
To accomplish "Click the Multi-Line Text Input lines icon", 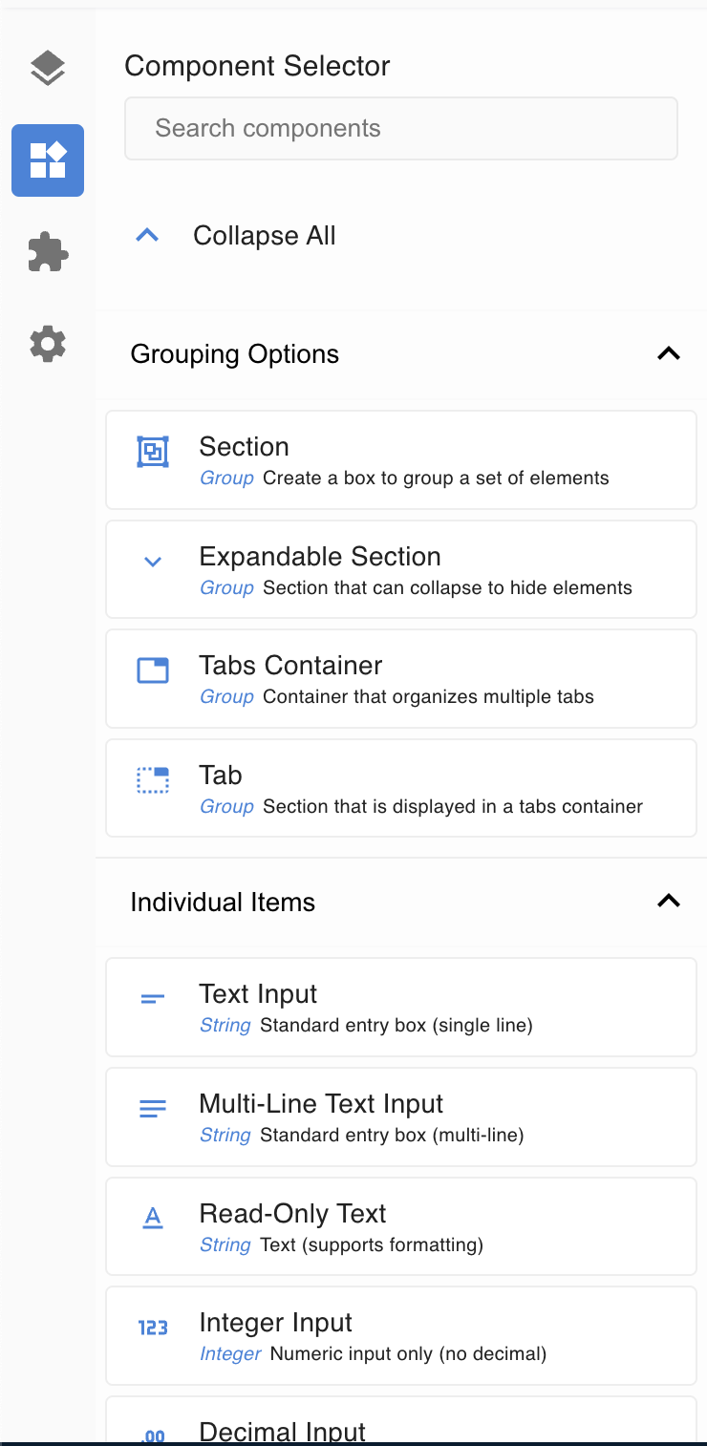I will 153,1108.
